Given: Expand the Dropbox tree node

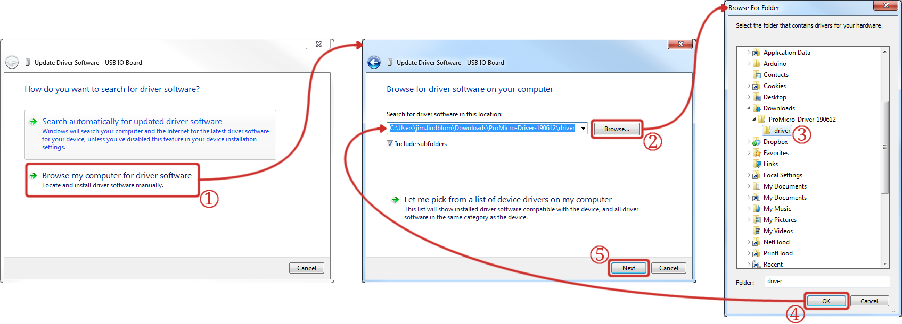Looking at the screenshot, I should click(x=749, y=142).
